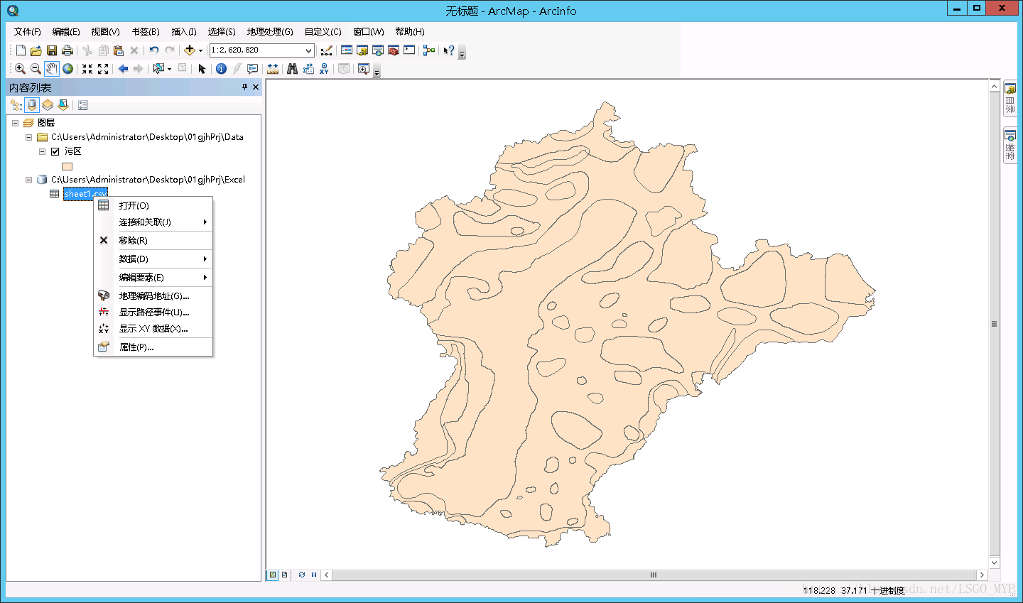Open the Go To XY tool
This screenshot has height=603, width=1023.
(x=324, y=69)
